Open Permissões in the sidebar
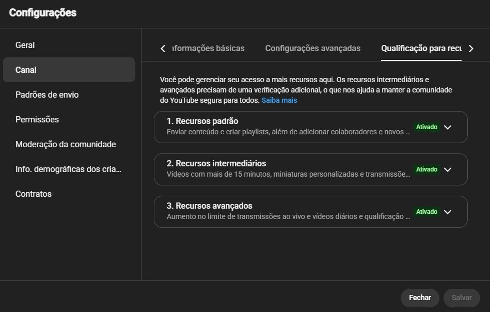Screen dimensions: 490x312 click(69, 119)
